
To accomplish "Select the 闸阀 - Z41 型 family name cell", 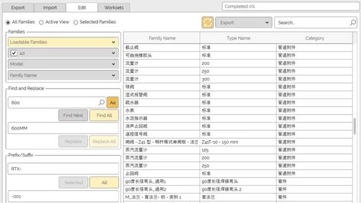I will click(x=162, y=142).
